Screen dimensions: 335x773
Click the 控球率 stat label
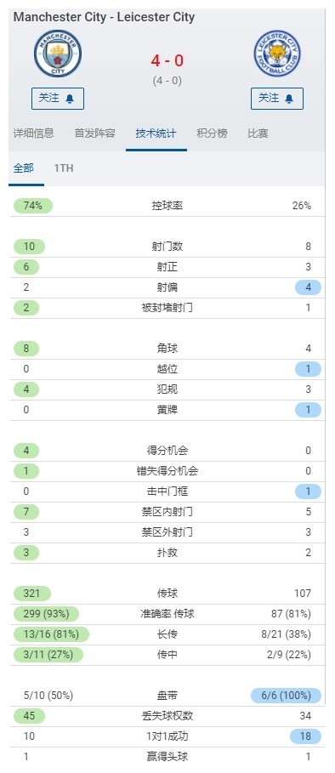(167, 206)
